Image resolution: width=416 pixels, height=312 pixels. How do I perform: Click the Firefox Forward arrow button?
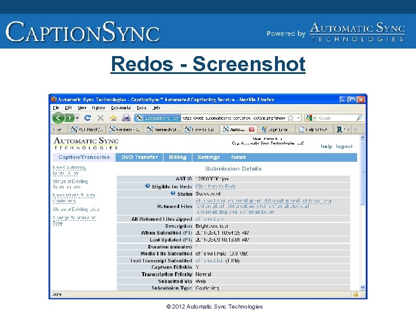point(69,118)
